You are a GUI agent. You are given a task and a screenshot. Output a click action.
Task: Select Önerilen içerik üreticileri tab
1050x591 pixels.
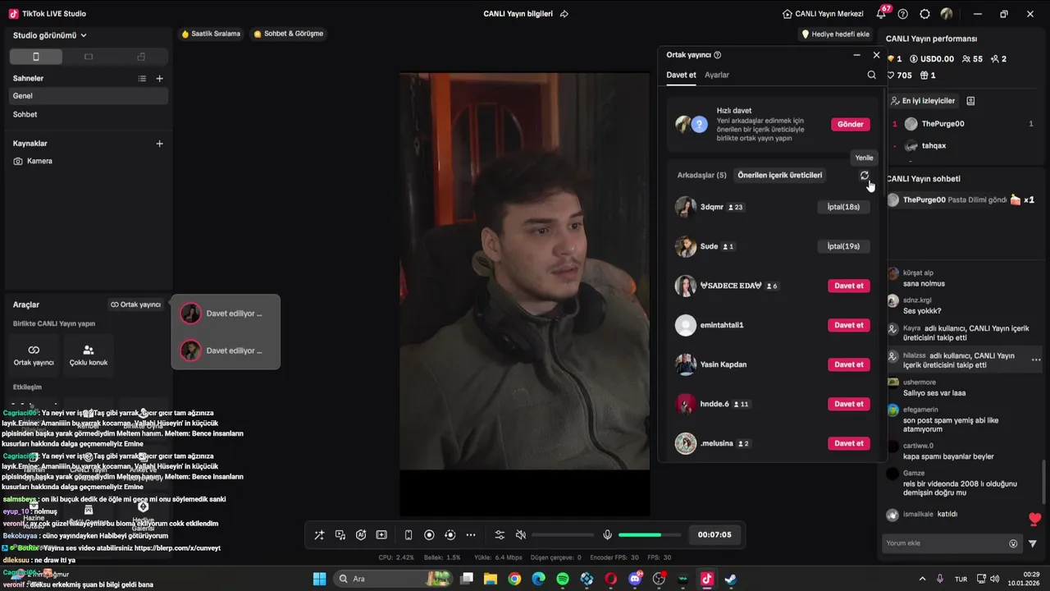click(x=779, y=175)
